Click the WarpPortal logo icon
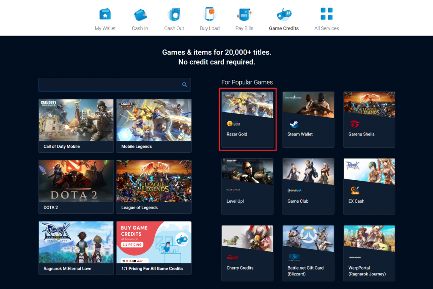This screenshot has width=433, height=289. (x=355, y=257)
